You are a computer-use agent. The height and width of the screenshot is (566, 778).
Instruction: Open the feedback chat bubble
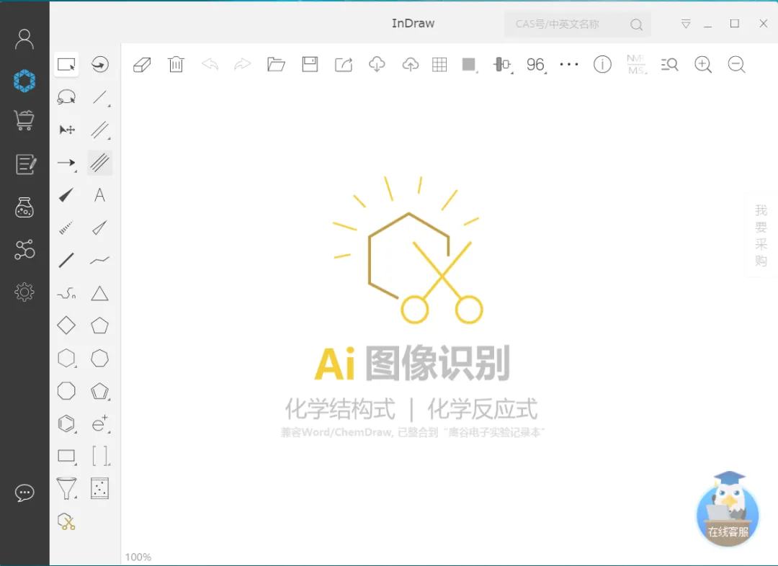[24, 493]
